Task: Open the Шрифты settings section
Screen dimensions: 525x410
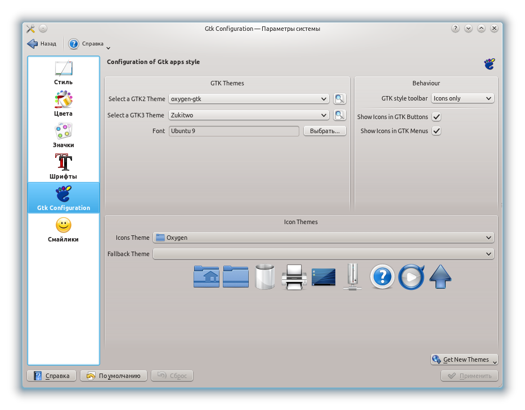Action: pos(62,166)
